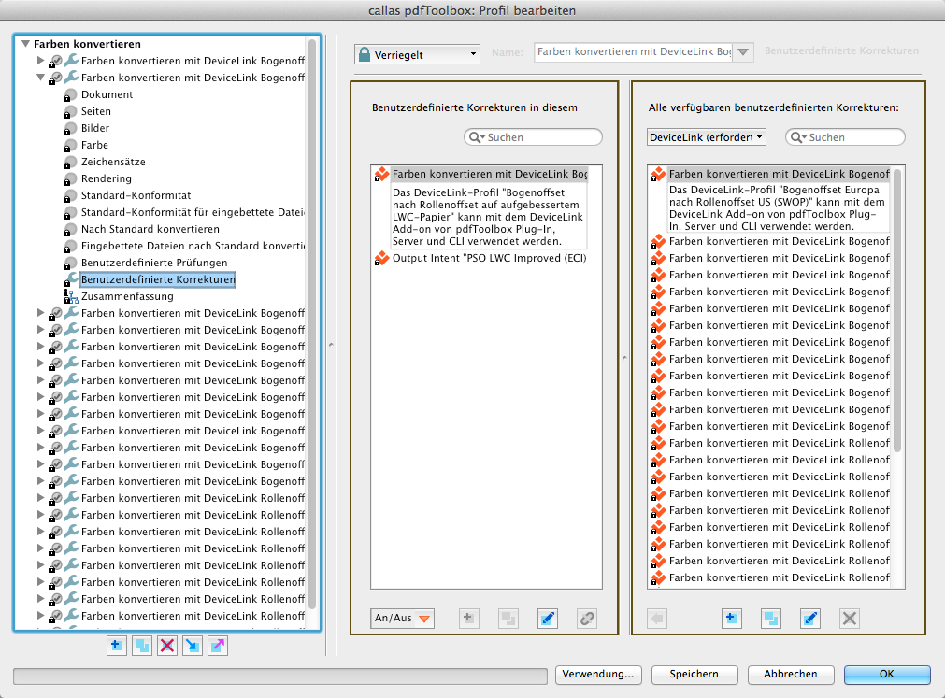Image resolution: width=945 pixels, height=698 pixels.
Task: Click the fixup icon beside Output Intent "PSO LWC Improved (ECI)"
Action: tap(380, 258)
